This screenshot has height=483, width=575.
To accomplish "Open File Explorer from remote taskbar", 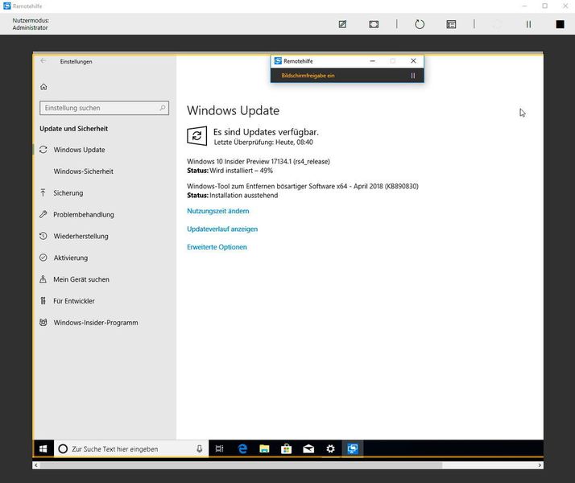I will [264, 448].
